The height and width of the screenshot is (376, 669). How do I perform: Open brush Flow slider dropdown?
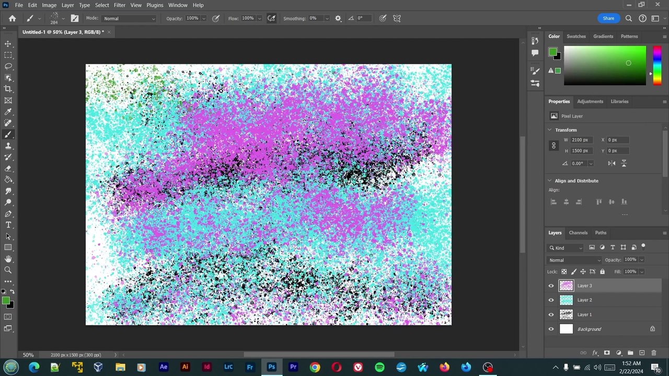259,18
